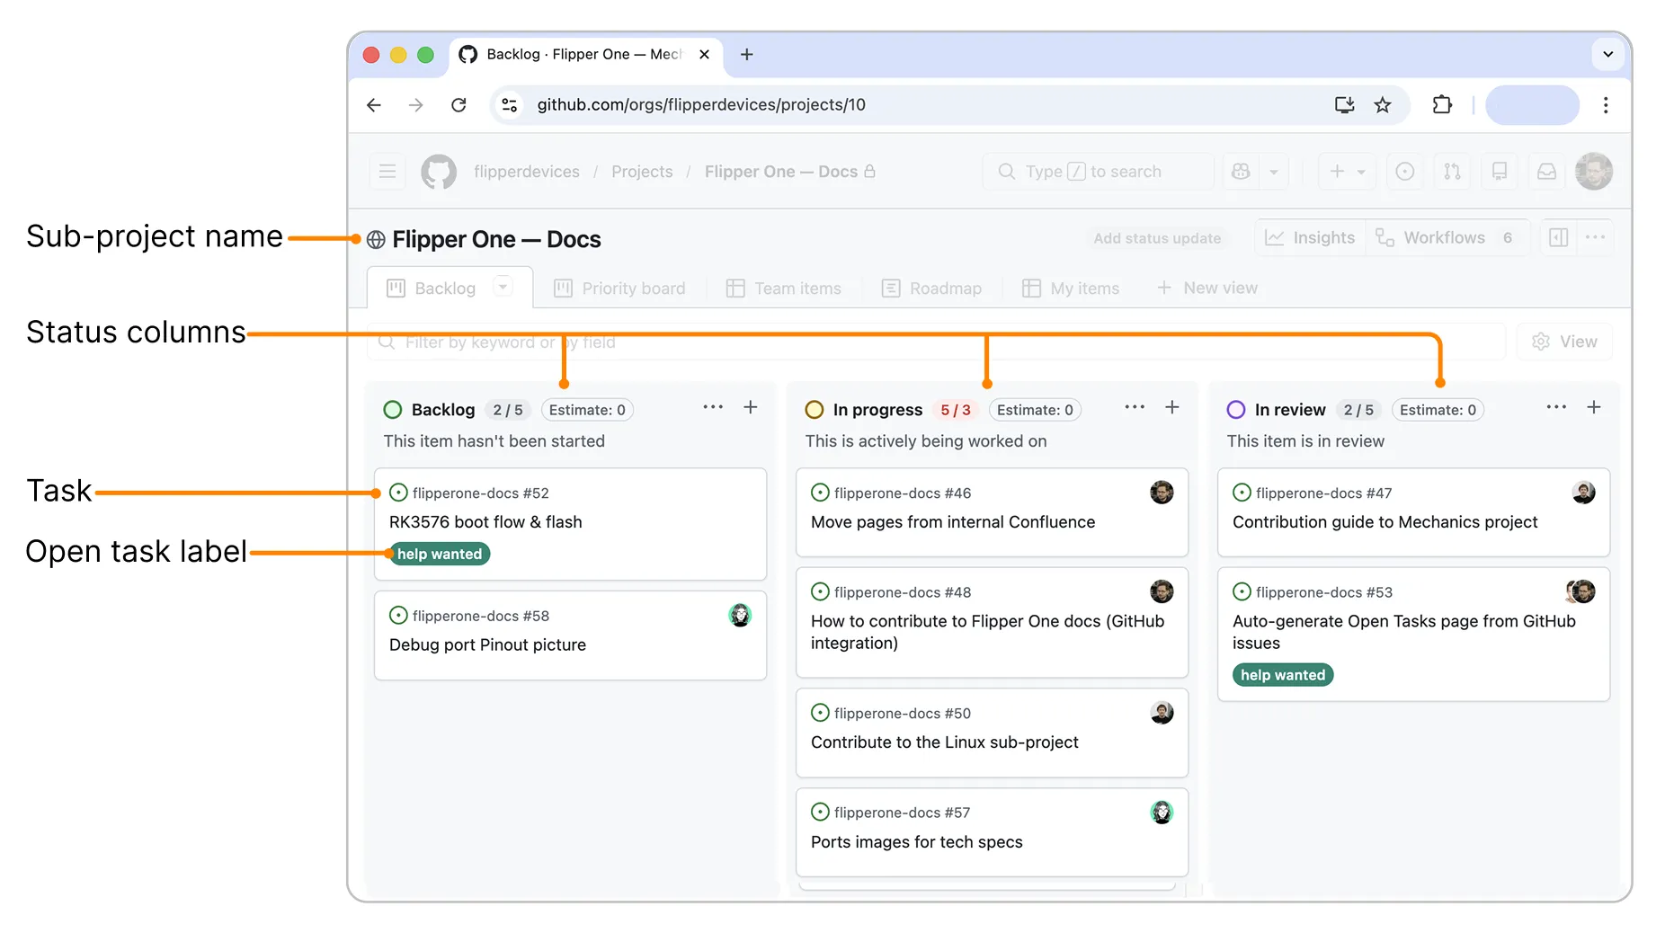
Task: Click the Projects breadcrumb link
Action: [x=642, y=172]
